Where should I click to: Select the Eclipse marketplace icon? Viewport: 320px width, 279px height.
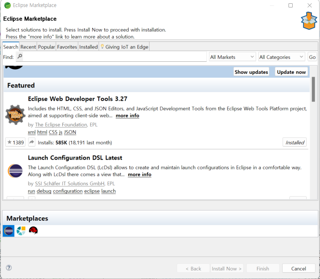pos(9,231)
